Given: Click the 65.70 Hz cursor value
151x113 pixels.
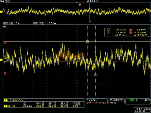Looking at the screenshot, I should point(121,33).
